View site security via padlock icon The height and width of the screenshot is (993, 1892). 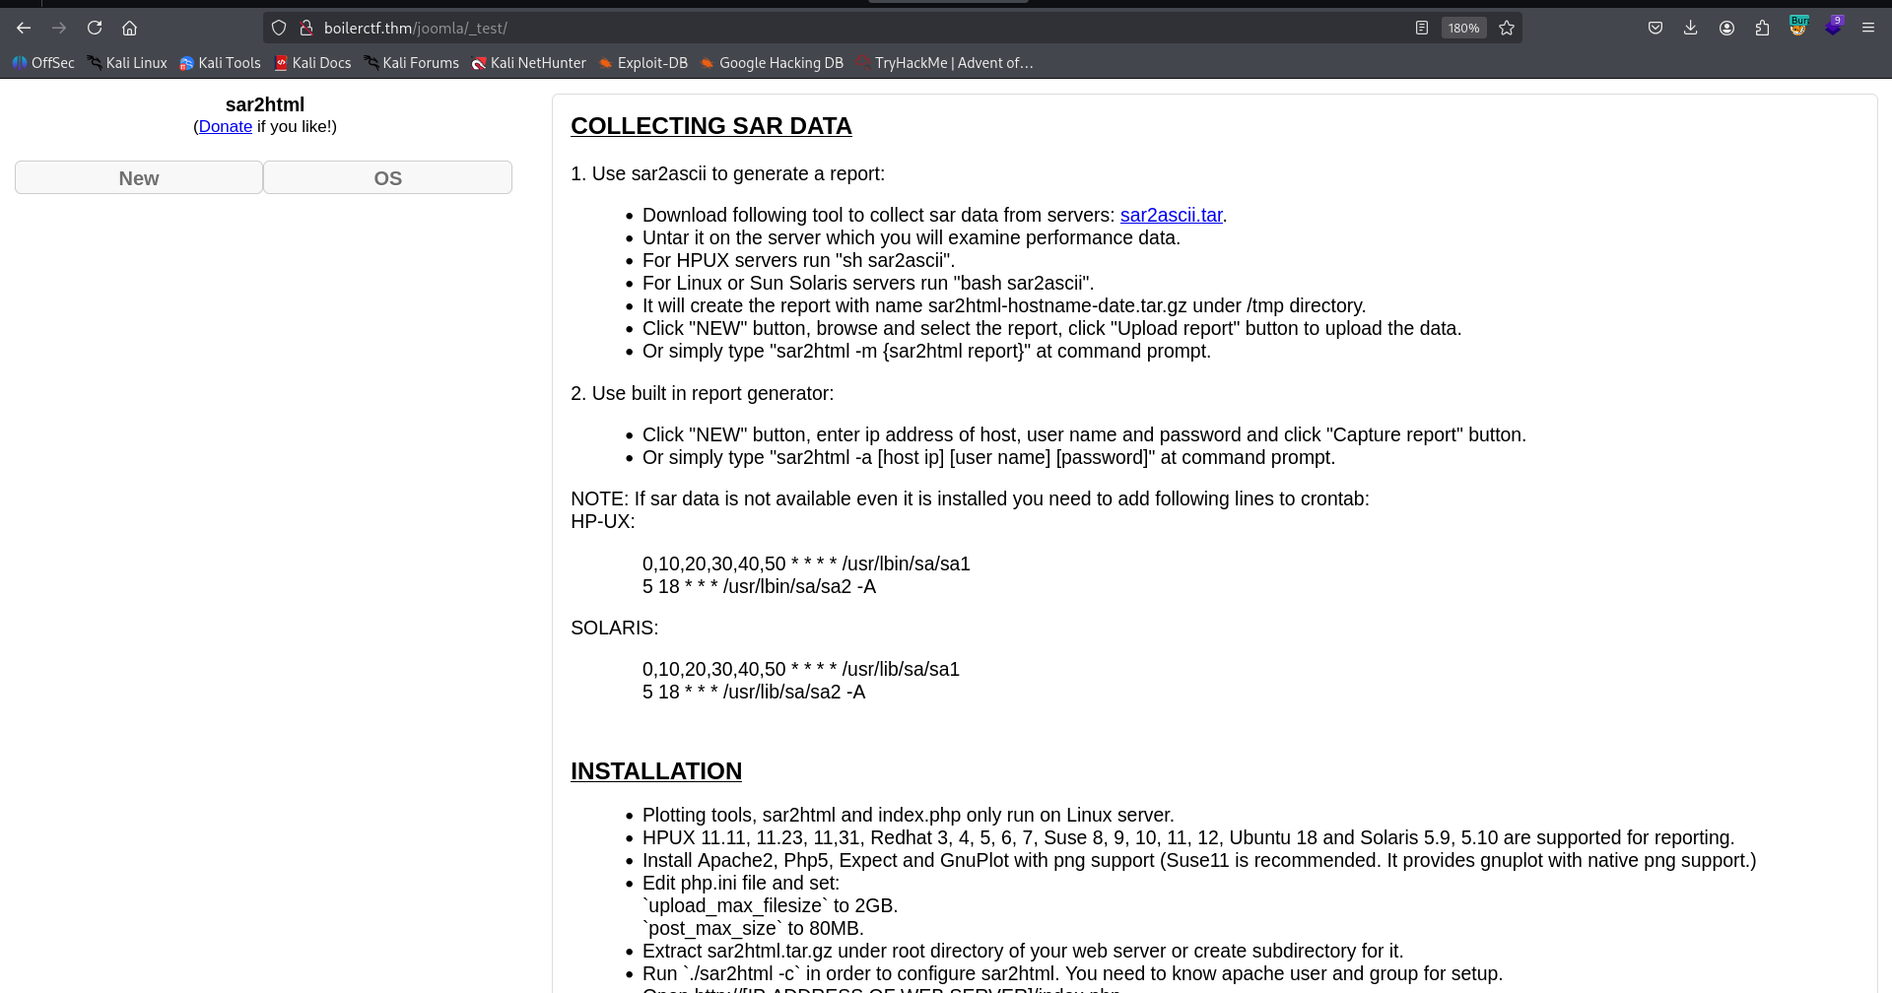click(x=306, y=28)
